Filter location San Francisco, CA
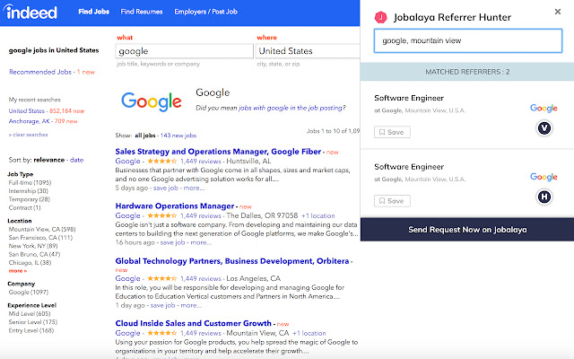574x359 pixels. point(40,238)
